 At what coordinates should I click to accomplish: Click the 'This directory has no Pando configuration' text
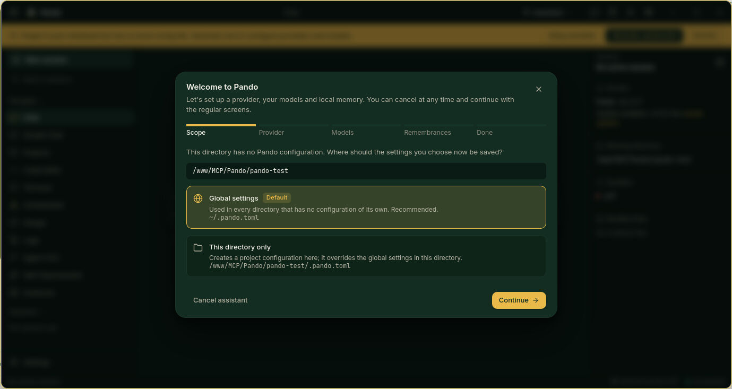[345, 152]
